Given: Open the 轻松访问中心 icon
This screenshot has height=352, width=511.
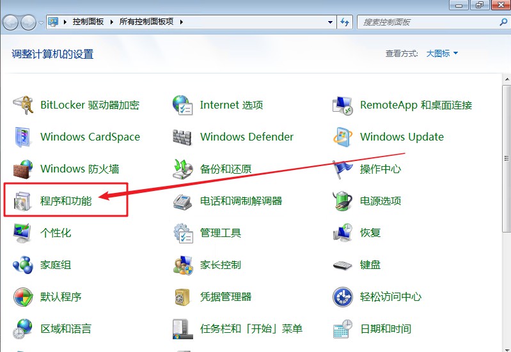Looking at the screenshot, I should click(x=343, y=296).
